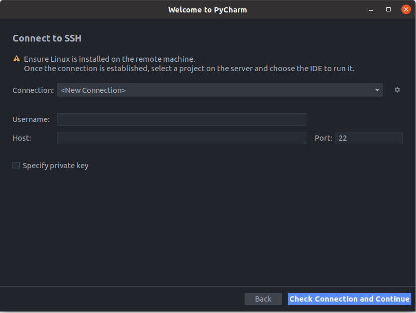
Task: Minimize the PyCharm welcome window
Action: point(371,10)
